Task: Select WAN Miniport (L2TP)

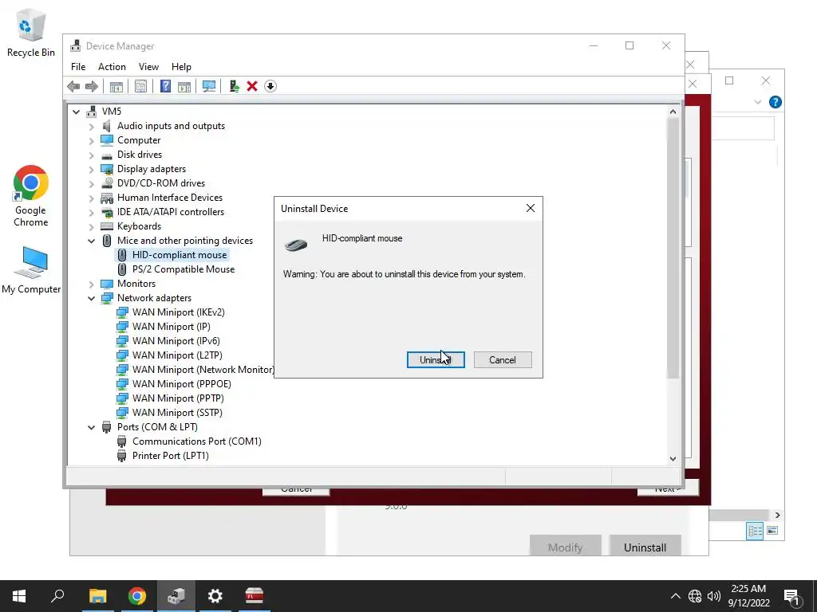Action: (x=177, y=355)
